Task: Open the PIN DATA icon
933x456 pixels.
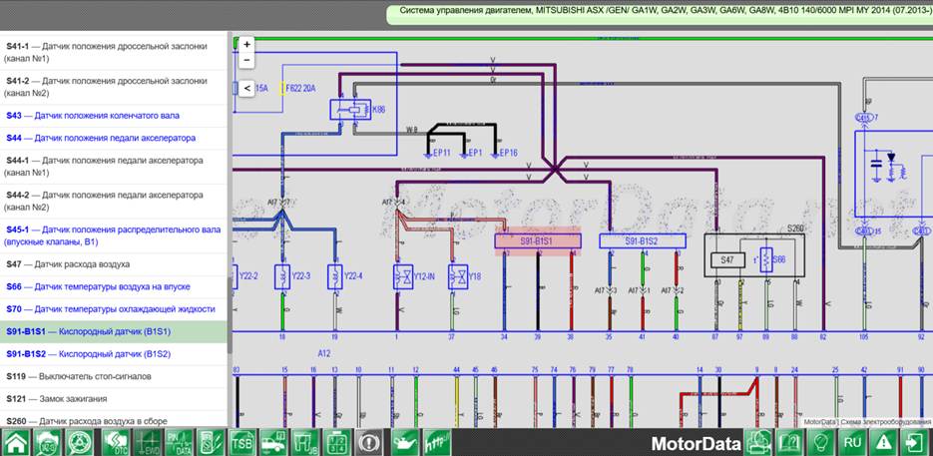Action: [179, 442]
